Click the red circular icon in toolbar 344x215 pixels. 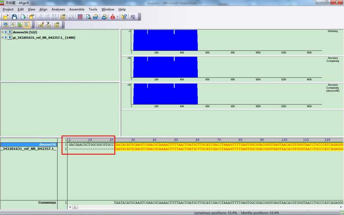[113, 17]
